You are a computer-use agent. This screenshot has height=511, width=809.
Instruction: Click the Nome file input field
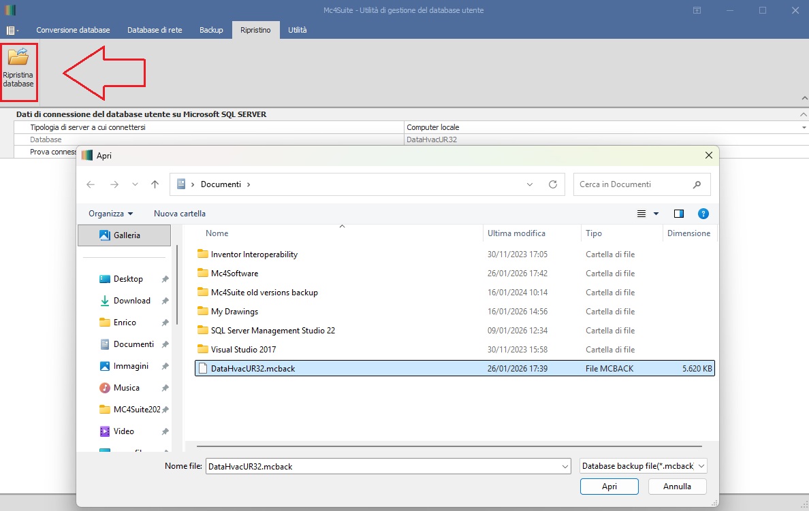tap(388, 465)
